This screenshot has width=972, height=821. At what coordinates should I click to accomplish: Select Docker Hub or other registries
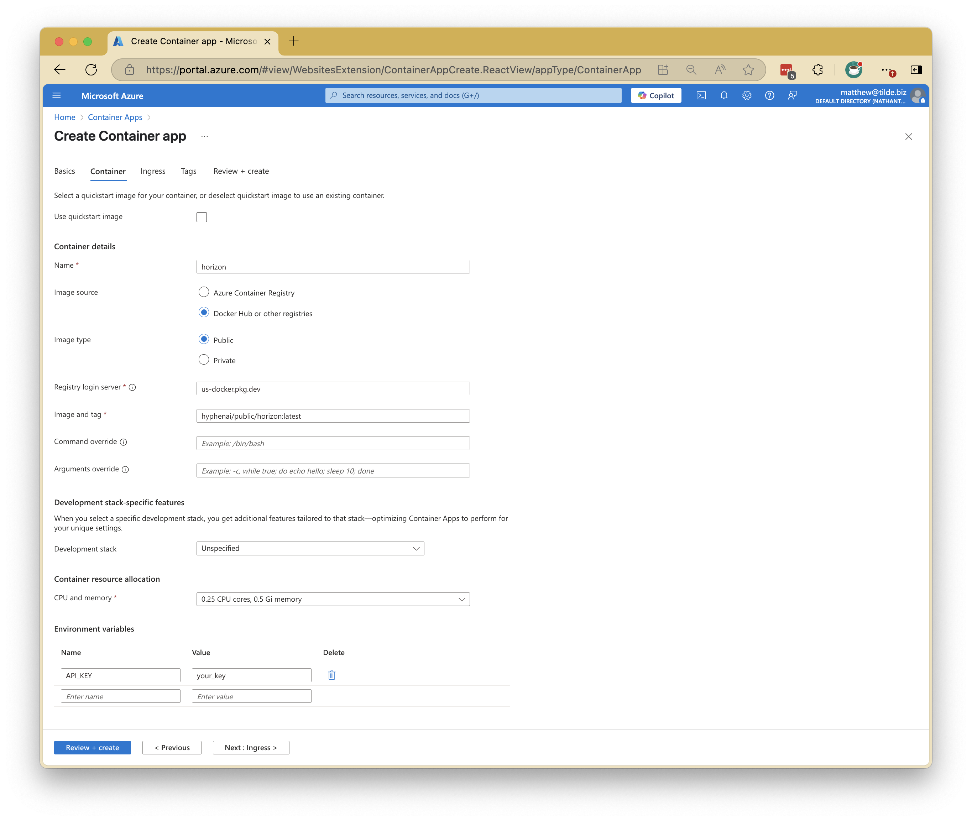click(204, 313)
